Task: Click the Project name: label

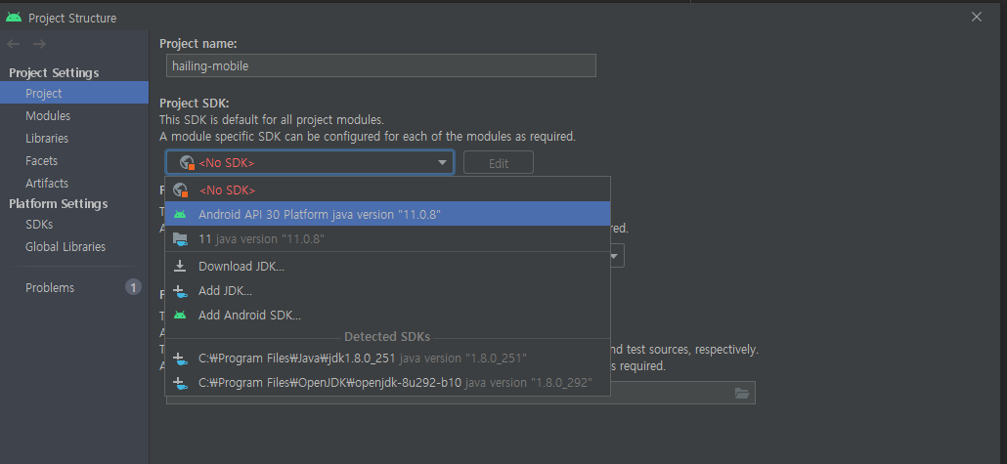Action: coord(197,44)
